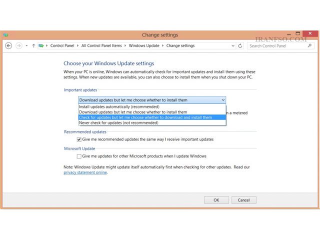
Task: Go up one level with Up arrow
Action: 33,45
